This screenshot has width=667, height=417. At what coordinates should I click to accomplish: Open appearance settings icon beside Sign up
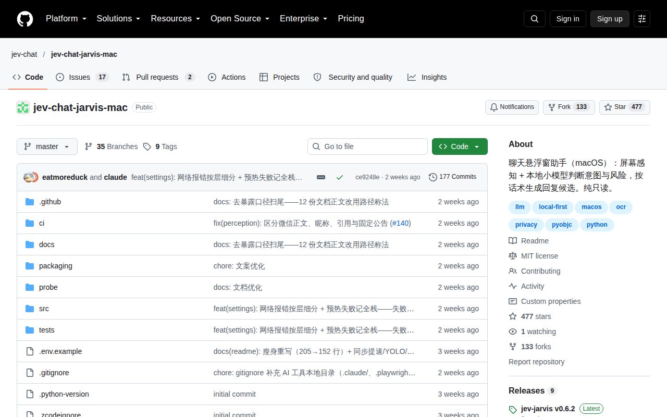[642, 19]
